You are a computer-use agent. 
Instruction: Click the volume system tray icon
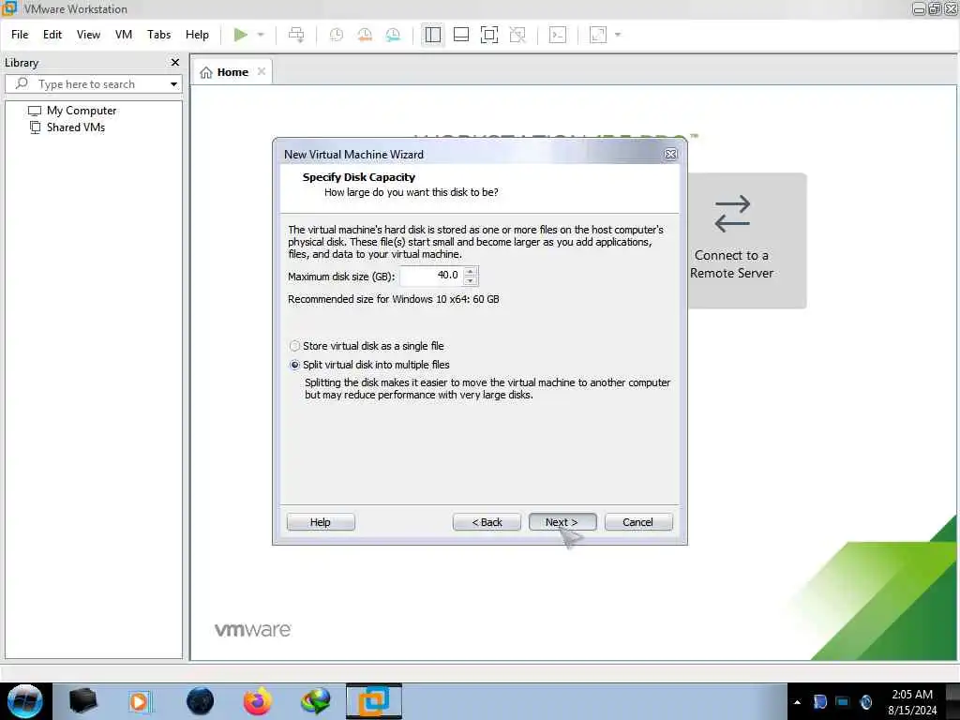[865, 702]
